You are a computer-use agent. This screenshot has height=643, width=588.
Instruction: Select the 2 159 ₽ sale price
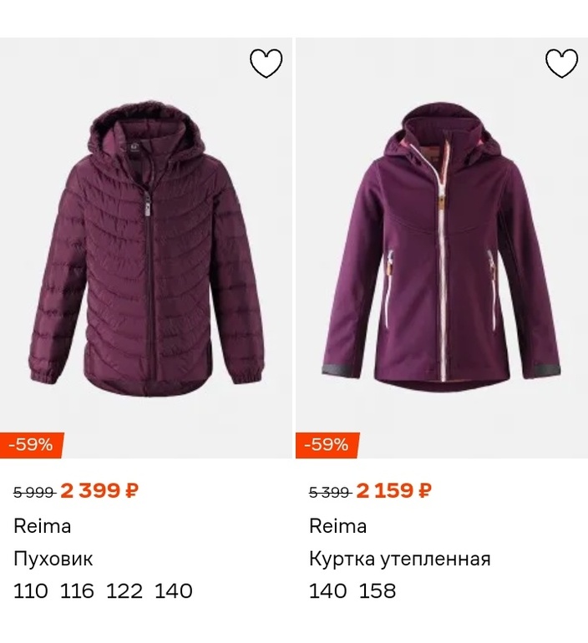394,491
